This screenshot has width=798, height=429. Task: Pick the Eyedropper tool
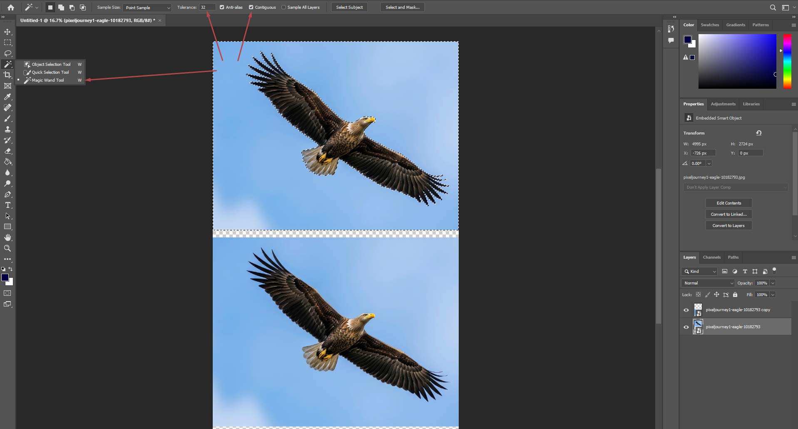tap(7, 97)
